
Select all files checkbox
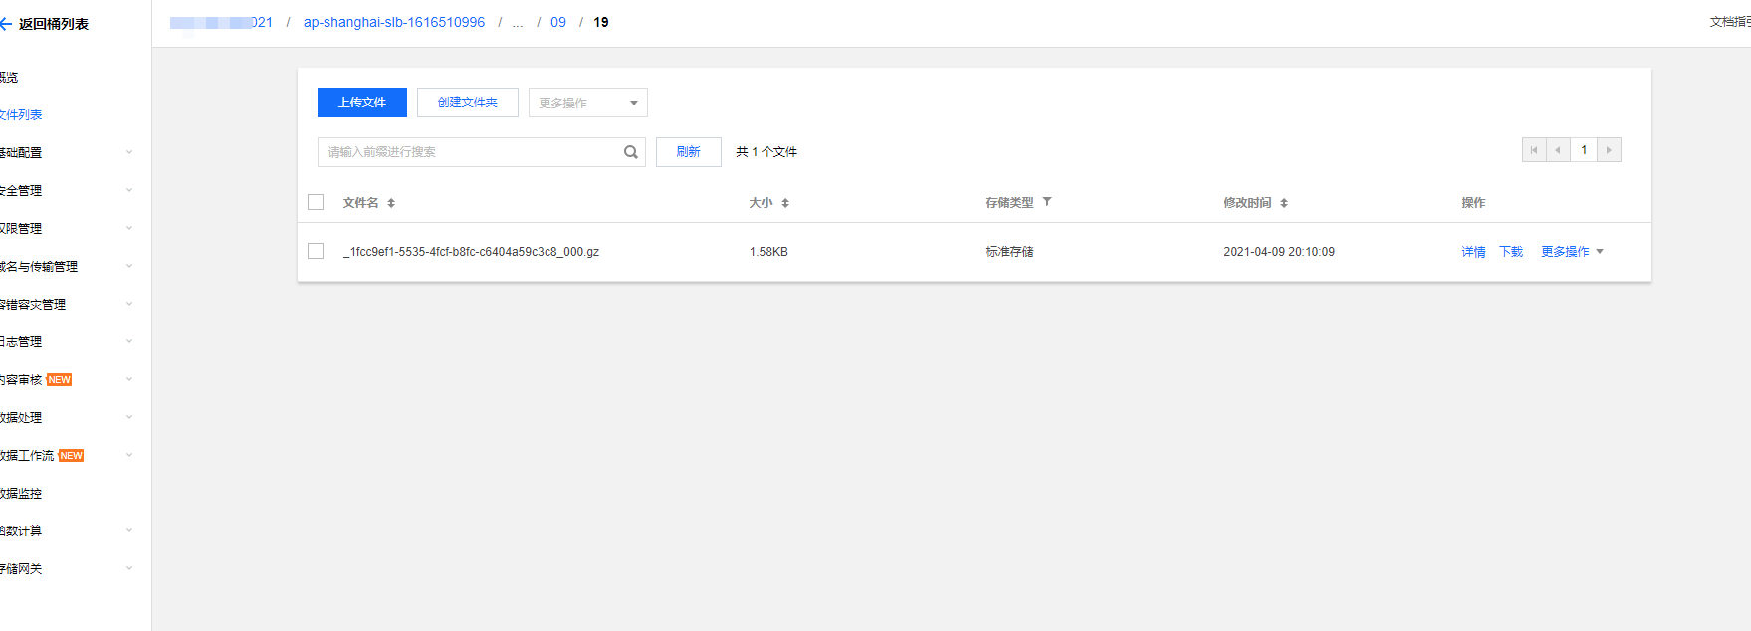[316, 202]
